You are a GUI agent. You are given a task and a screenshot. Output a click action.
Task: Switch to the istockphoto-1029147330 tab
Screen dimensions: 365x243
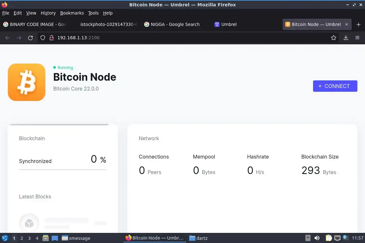coord(105,24)
